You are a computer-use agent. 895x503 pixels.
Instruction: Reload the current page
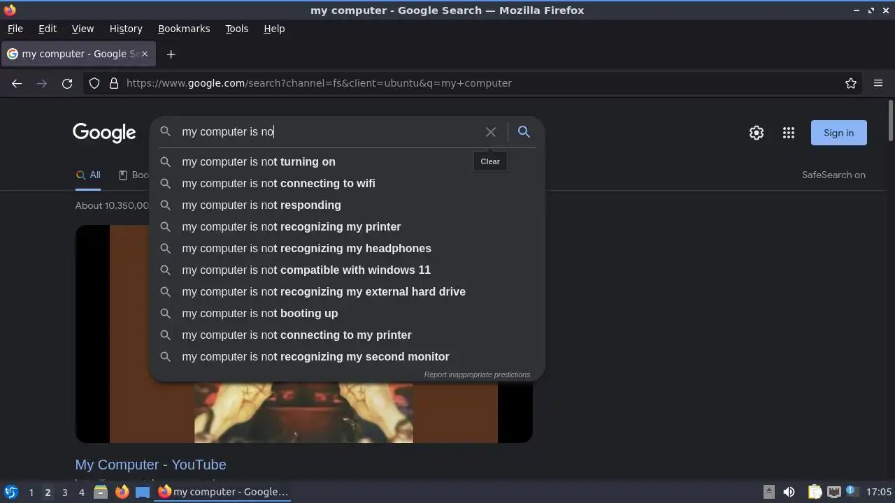pyautogui.click(x=67, y=83)
